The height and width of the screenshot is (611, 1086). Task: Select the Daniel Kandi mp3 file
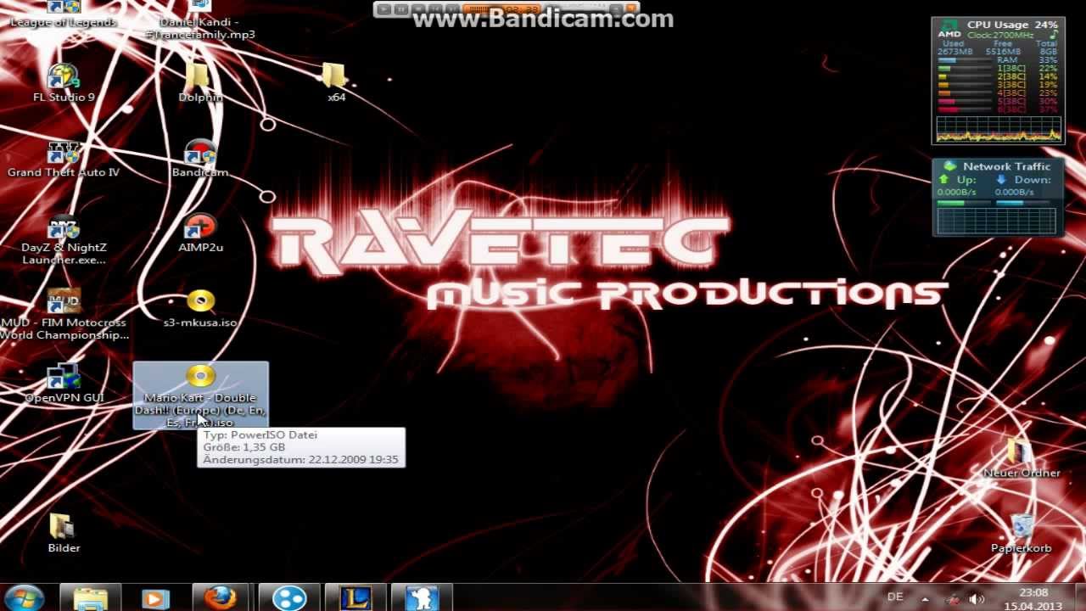pos(200,20)
